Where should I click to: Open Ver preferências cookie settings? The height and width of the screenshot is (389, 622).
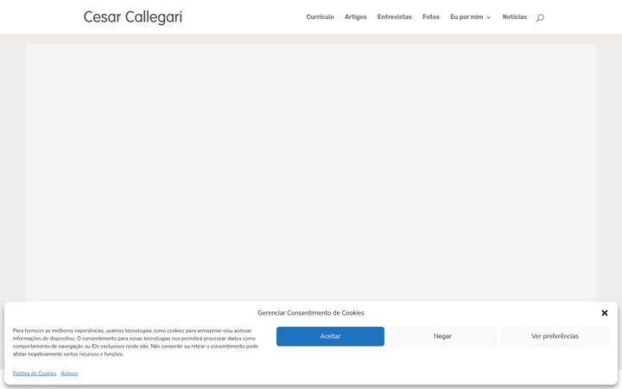pyautogui.click(x=555, y=336)
